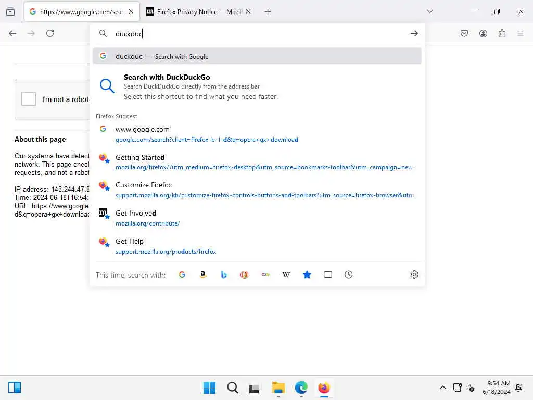The image size is (533, 400).
Task: Search this time with eBay
Action: pyautogui.click(x=265, y=274)
